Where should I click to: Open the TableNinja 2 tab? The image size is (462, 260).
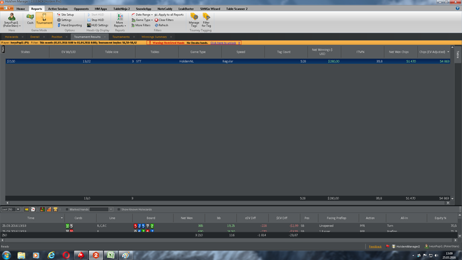(x=121, y=9)
